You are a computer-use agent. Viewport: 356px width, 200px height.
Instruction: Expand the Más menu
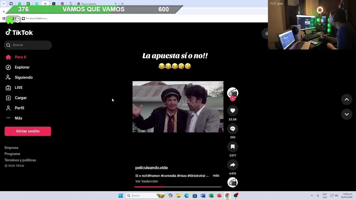tap(14, 118)
